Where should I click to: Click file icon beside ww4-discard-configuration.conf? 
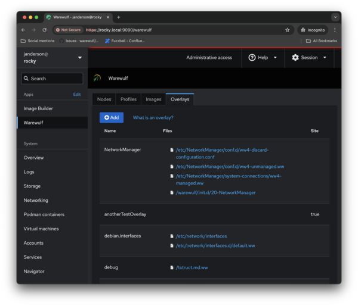pos(172,150)
